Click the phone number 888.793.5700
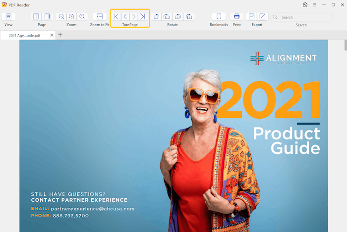 coord(70,216)
